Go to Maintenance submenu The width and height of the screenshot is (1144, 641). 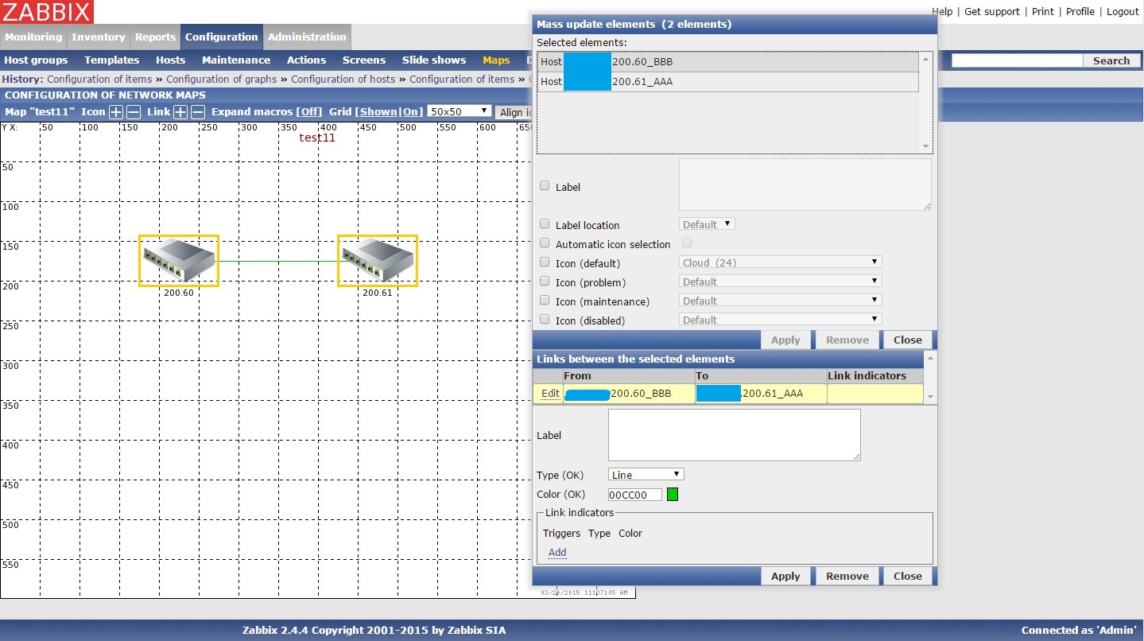pos(236,60)
